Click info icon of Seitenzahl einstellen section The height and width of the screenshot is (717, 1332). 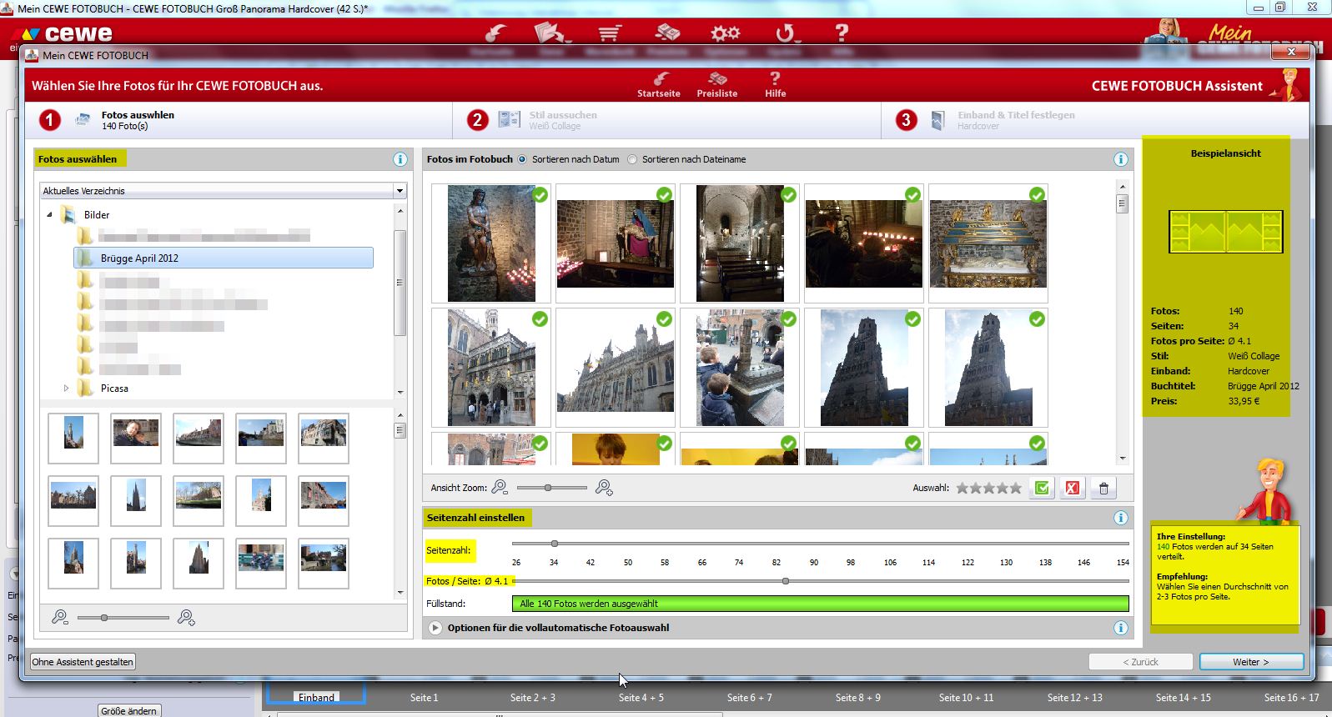pos(1120,518)
